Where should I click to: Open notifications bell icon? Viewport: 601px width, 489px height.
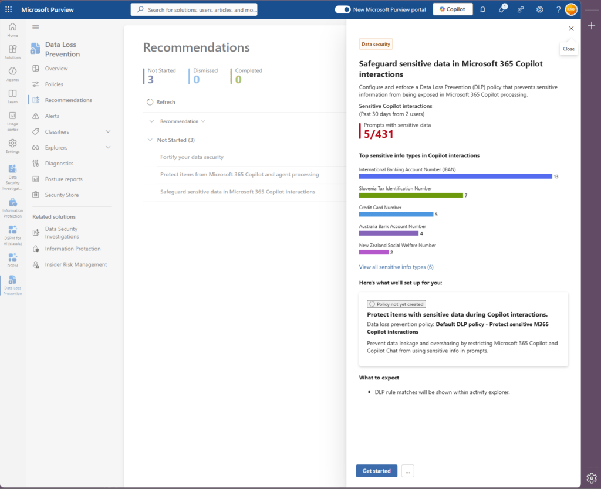[483, 9]
